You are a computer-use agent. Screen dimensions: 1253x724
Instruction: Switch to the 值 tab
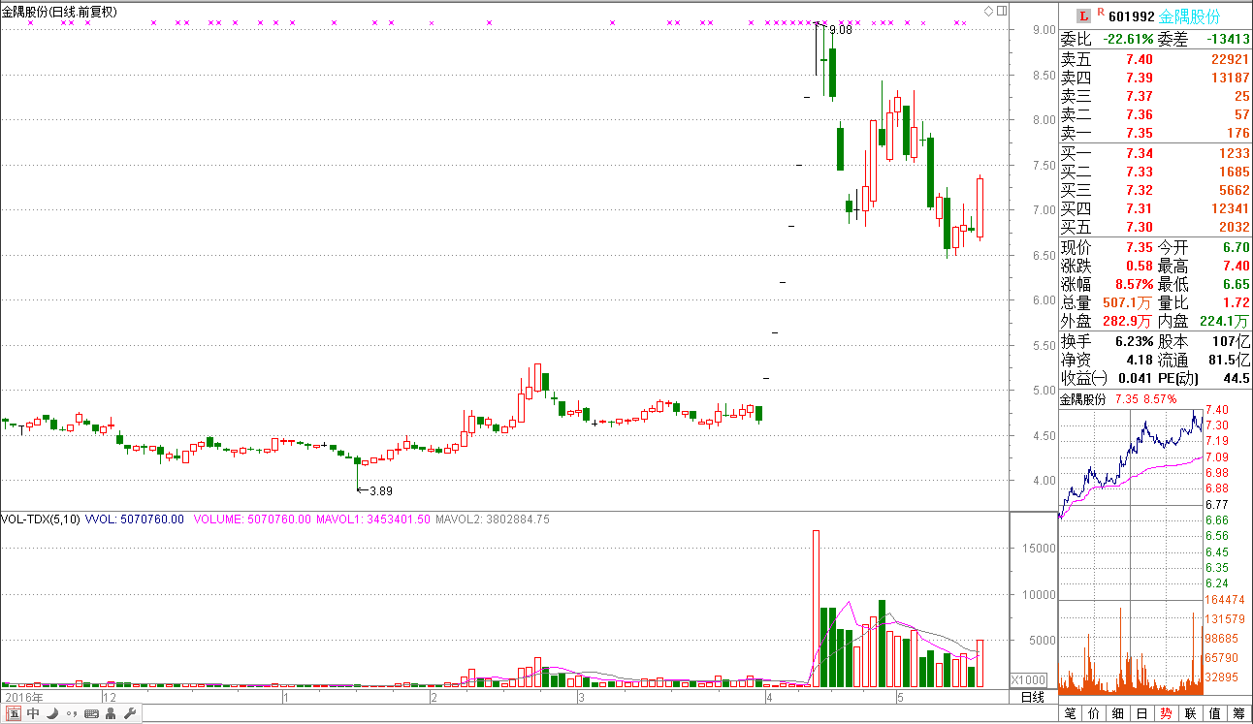(x=1215, y=714)
